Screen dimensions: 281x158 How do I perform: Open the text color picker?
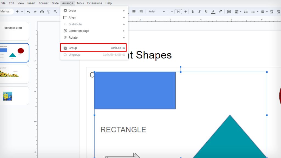pos(213,12)
